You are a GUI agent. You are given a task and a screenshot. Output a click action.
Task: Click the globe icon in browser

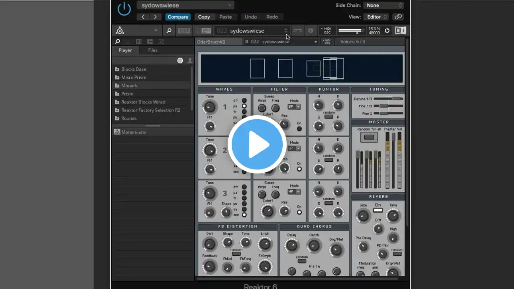(x=180, y=61)
